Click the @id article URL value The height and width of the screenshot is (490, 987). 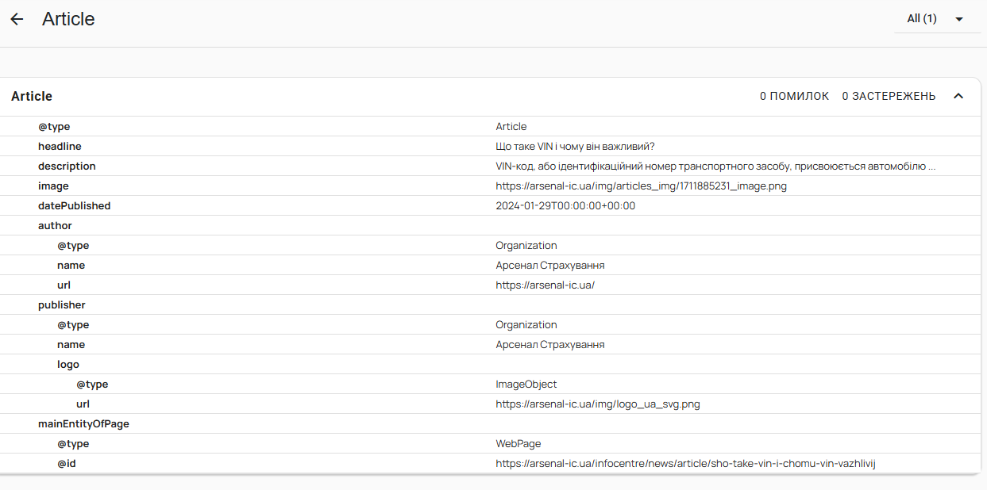click(689, 464)
